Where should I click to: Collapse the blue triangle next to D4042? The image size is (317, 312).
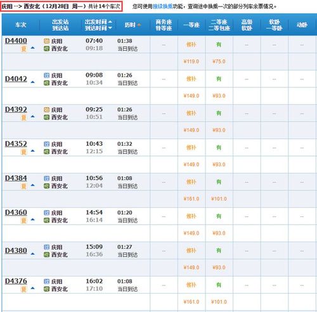coord(32,82)
